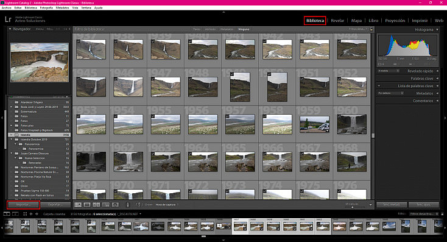This screenshot has width=447, height=242.
Task: Adjust the Miniaturas thumbnail size slider
Action: tap(353, 207)
